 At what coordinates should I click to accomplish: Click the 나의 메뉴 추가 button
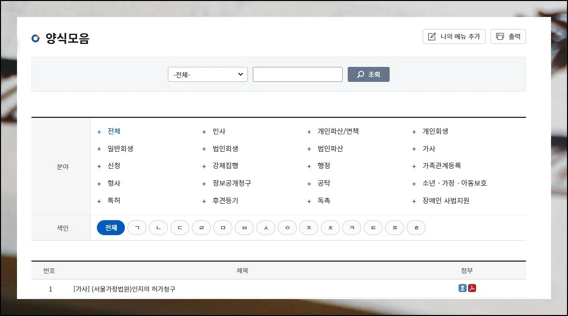pyautogui.click(x=454, y=36)
